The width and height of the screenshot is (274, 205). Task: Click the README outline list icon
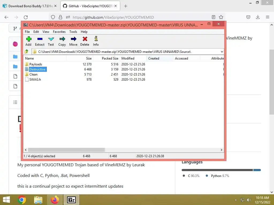click(x=15, y=102)
